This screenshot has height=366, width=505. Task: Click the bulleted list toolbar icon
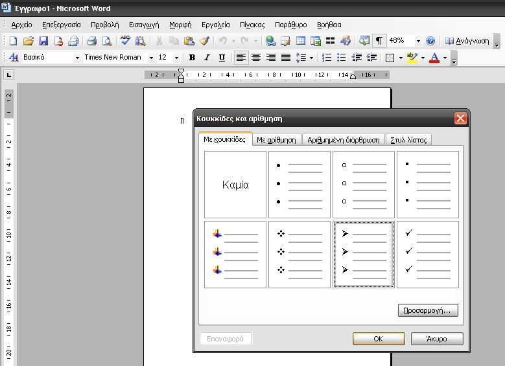[342, 58]
